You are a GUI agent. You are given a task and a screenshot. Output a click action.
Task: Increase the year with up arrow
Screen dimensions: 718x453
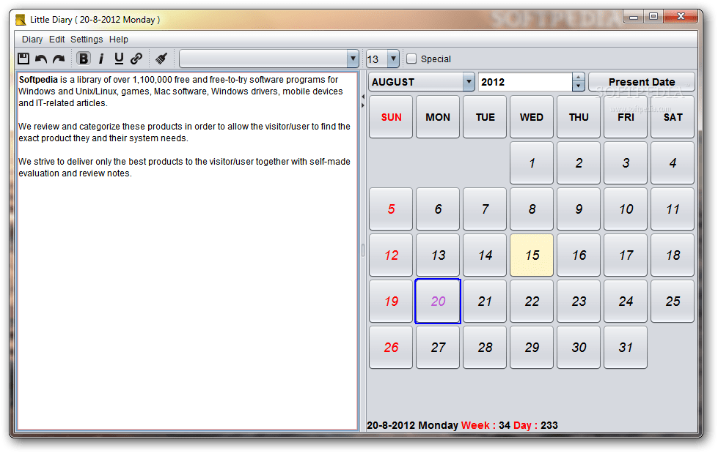click(579, 78)
